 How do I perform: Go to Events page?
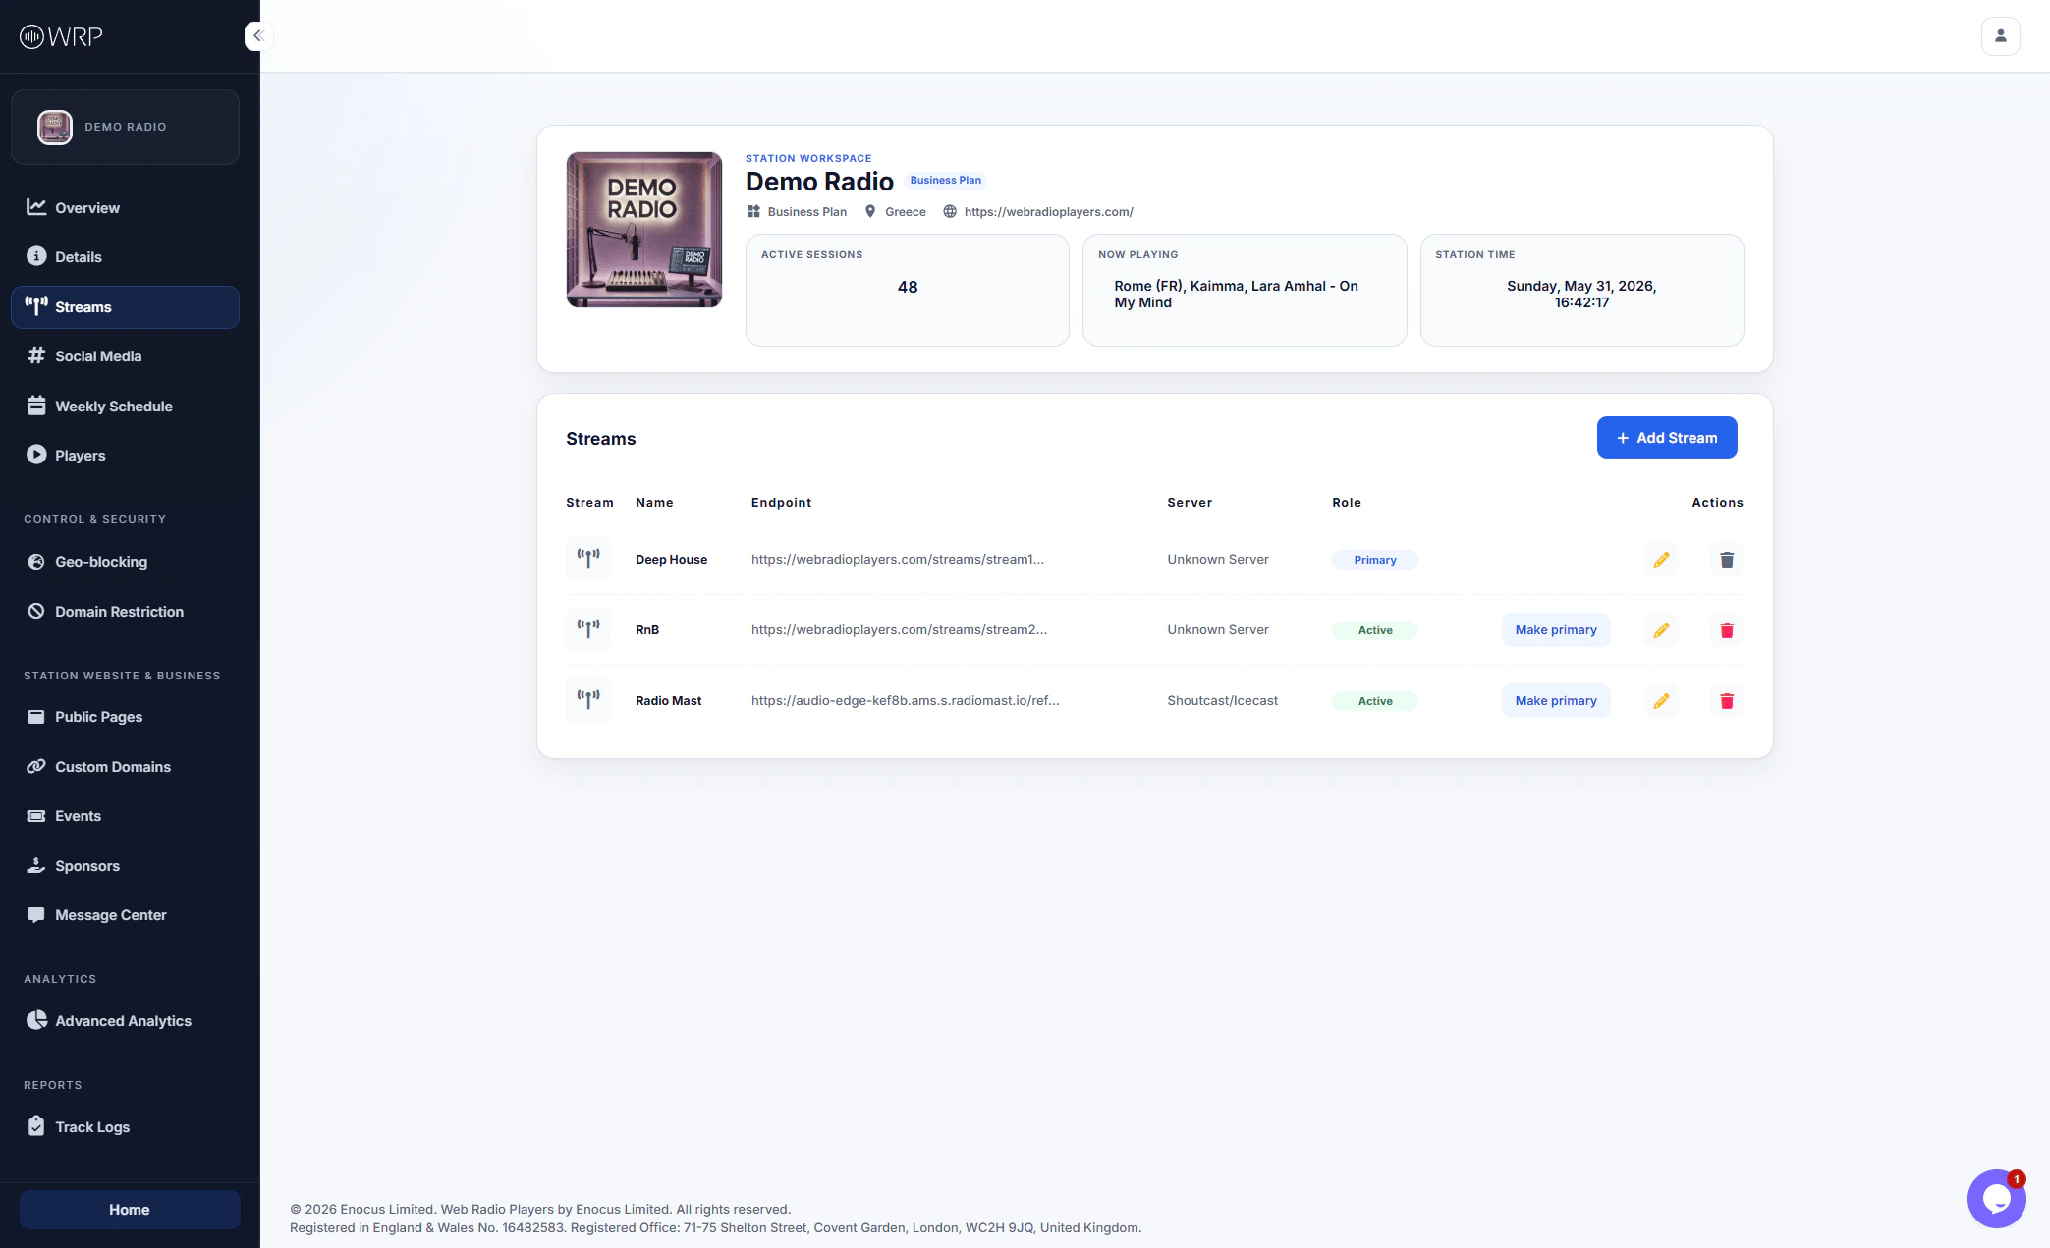(x=125, y=816)
